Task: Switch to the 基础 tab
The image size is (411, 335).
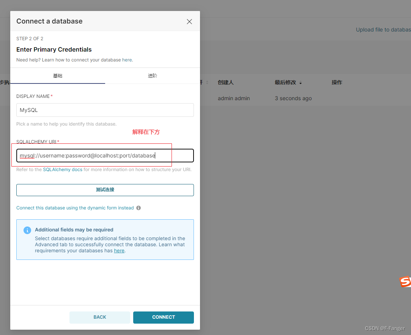Action: pyautogui.click(x=58, y=76)
